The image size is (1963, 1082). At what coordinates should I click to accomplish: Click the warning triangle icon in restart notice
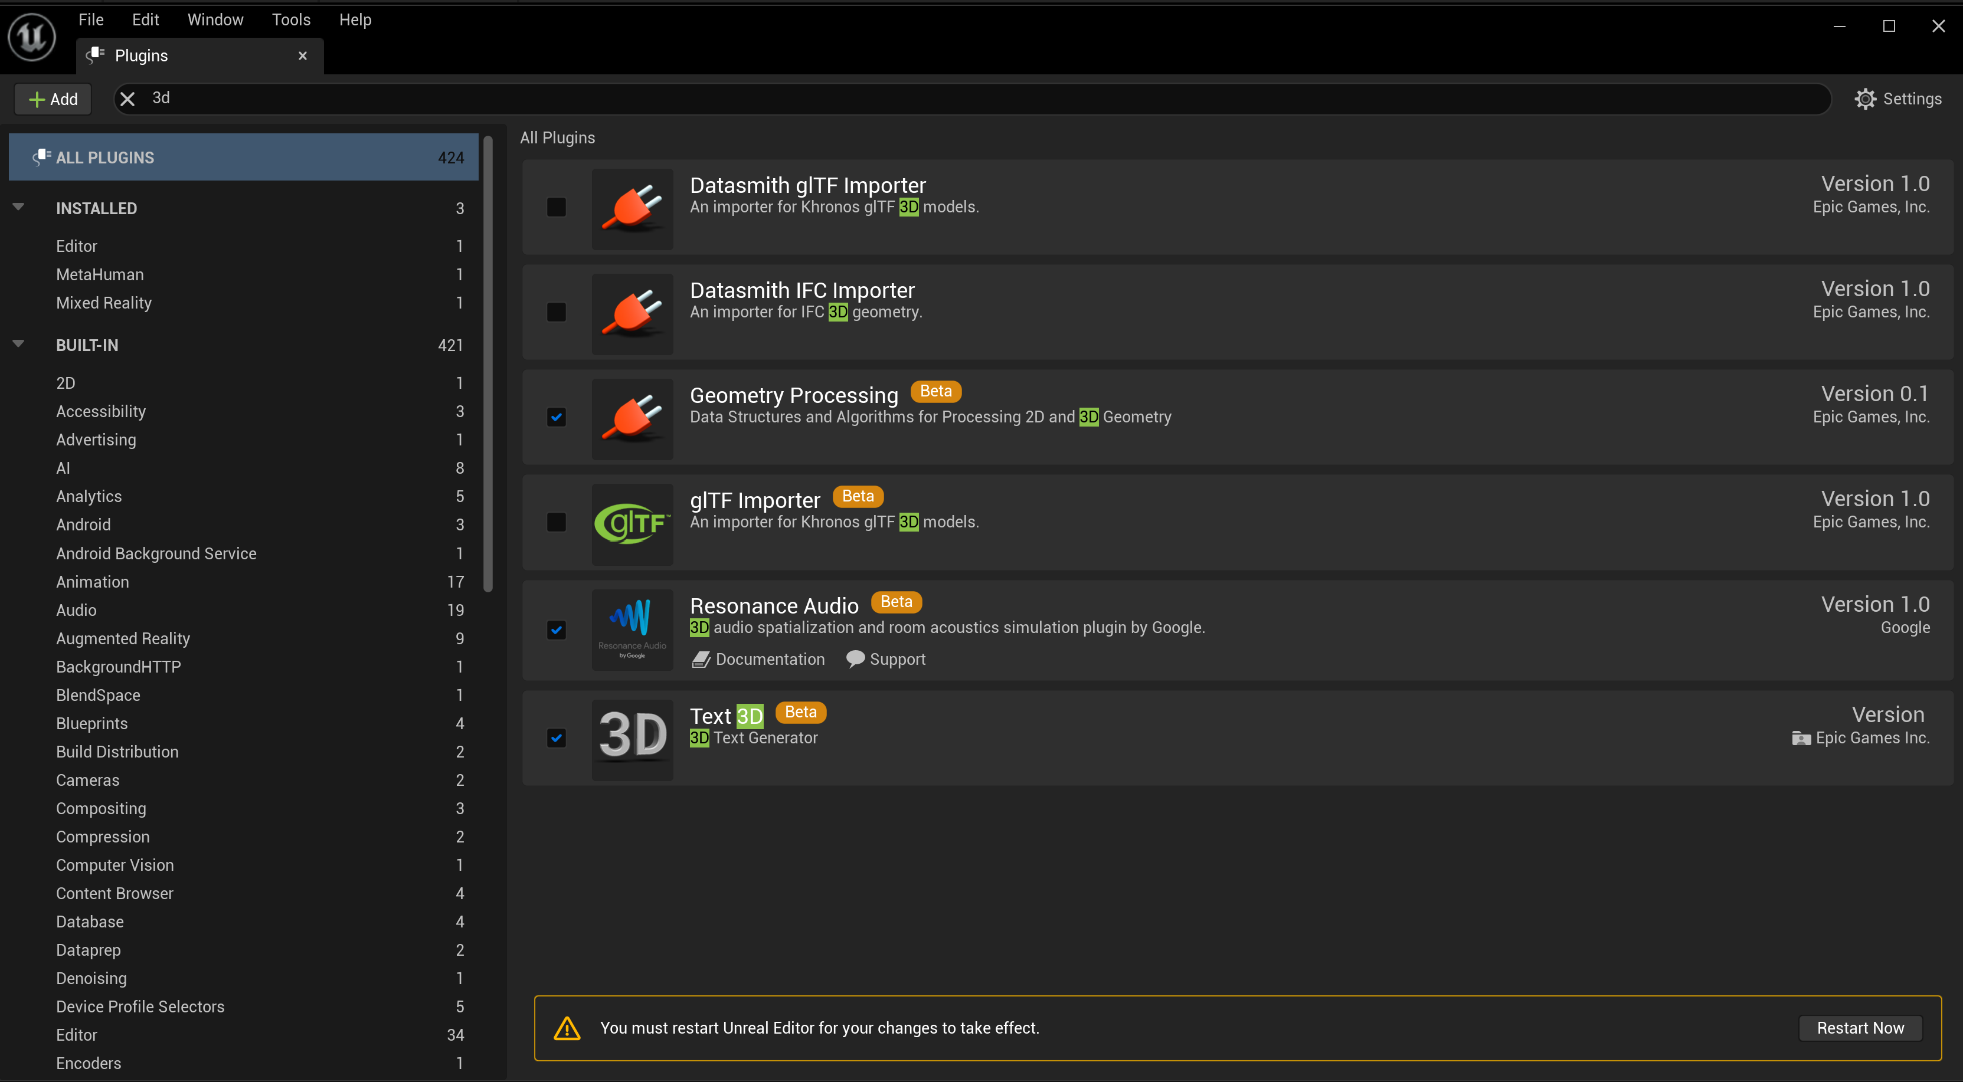pyautogui.click(x=567, y=1028)
